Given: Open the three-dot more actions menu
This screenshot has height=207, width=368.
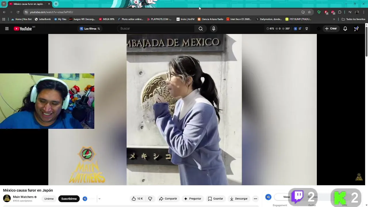Looking at the screenshot, I should (255, 199).
